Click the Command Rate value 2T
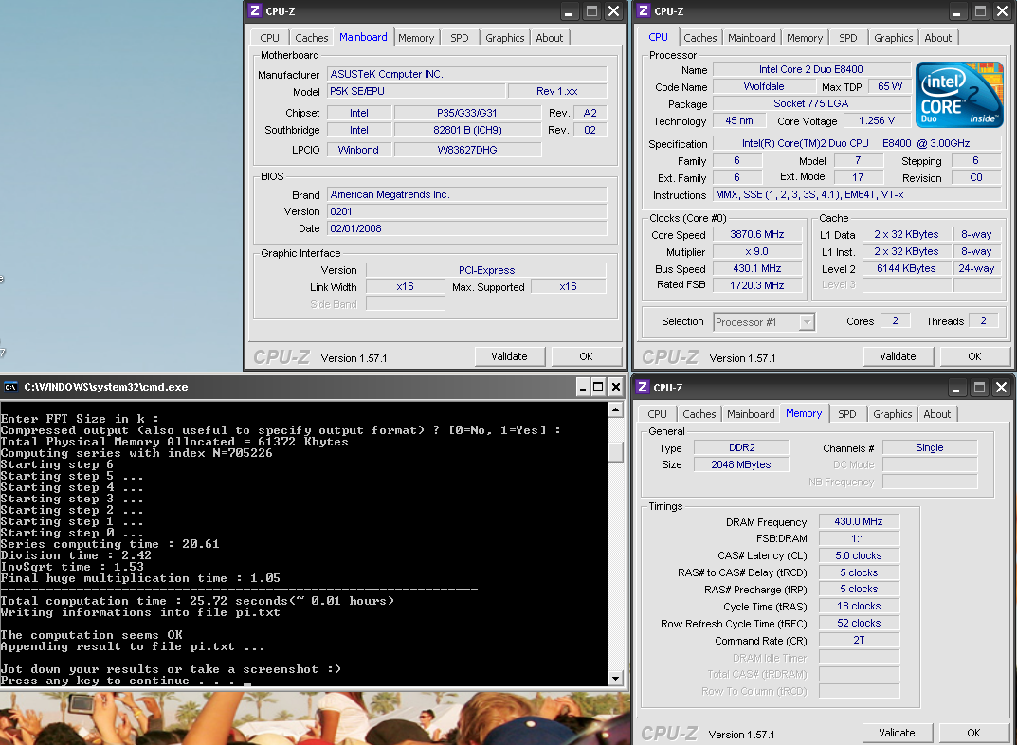The image size is (1017, 745). pyautogui.click(x=858, y=640)
